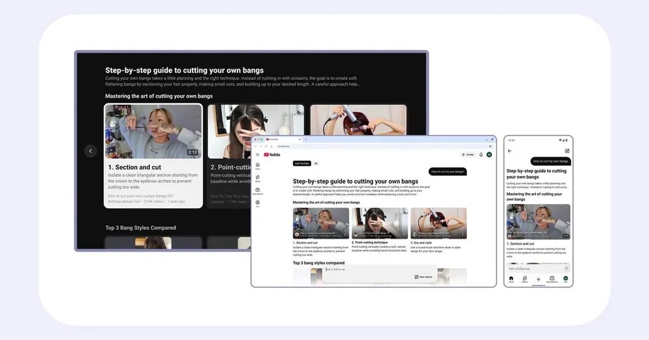Click the browser forward arrow
Image resolution: width=649 pixels, height=340 pixels.
coord(261,146)
